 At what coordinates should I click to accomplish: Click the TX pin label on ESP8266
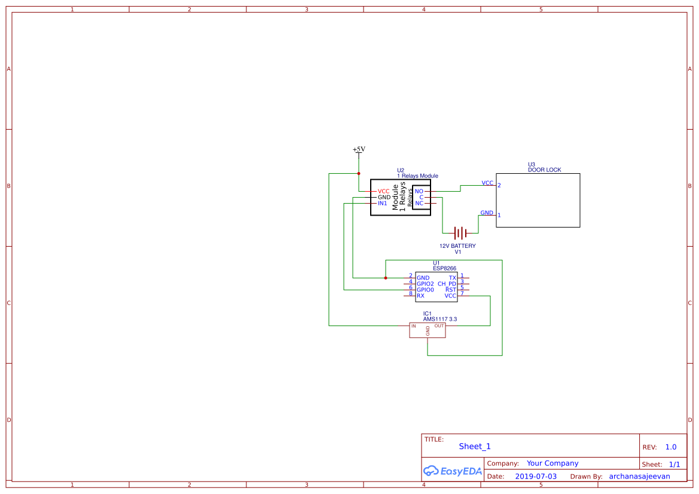451,278
